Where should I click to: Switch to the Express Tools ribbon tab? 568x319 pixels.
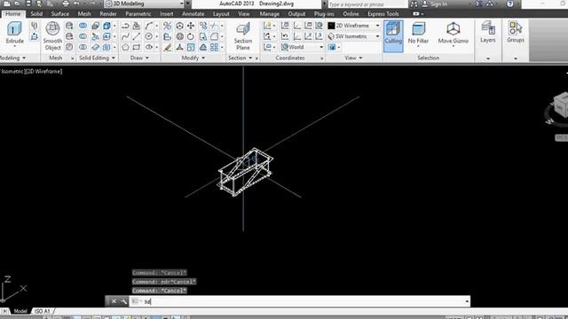coord(383,14)
